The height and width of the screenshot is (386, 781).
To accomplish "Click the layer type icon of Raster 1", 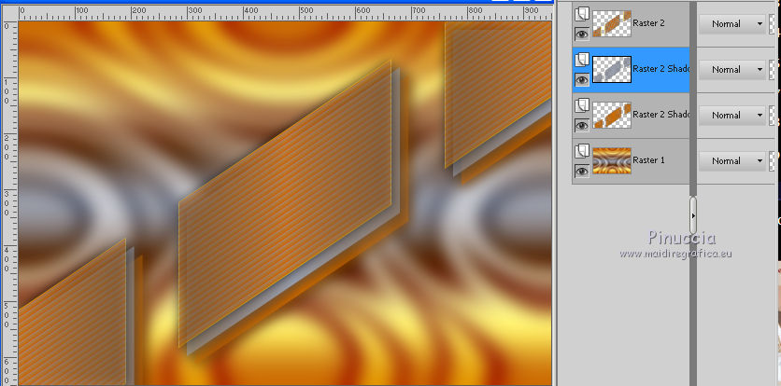I will click(x=582, y=152).
